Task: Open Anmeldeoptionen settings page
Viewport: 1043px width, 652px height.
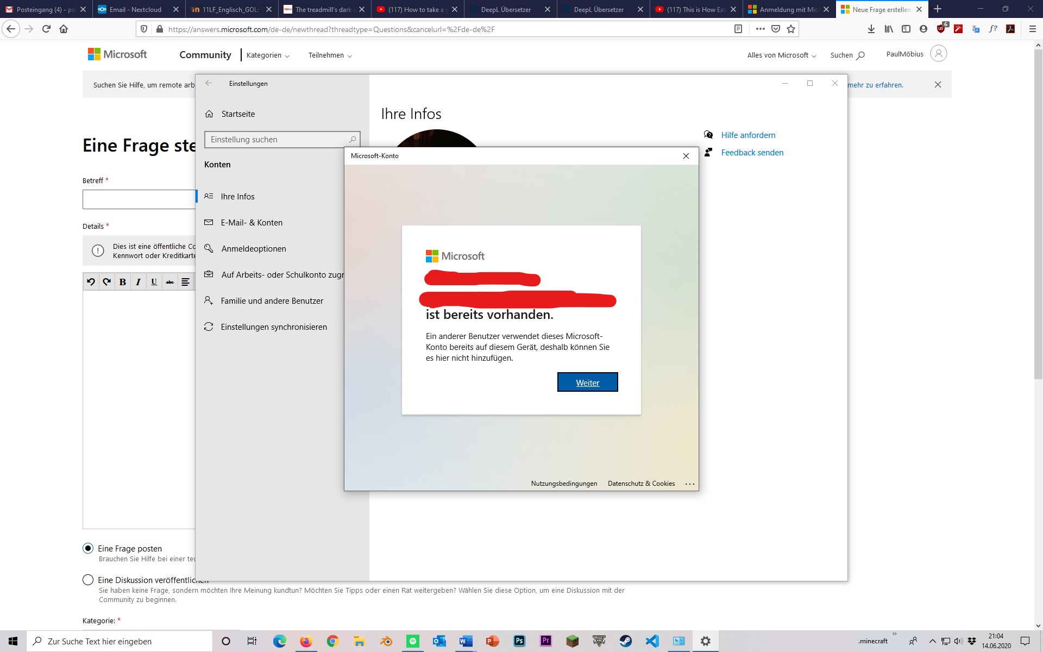Action: coord(253,249)
